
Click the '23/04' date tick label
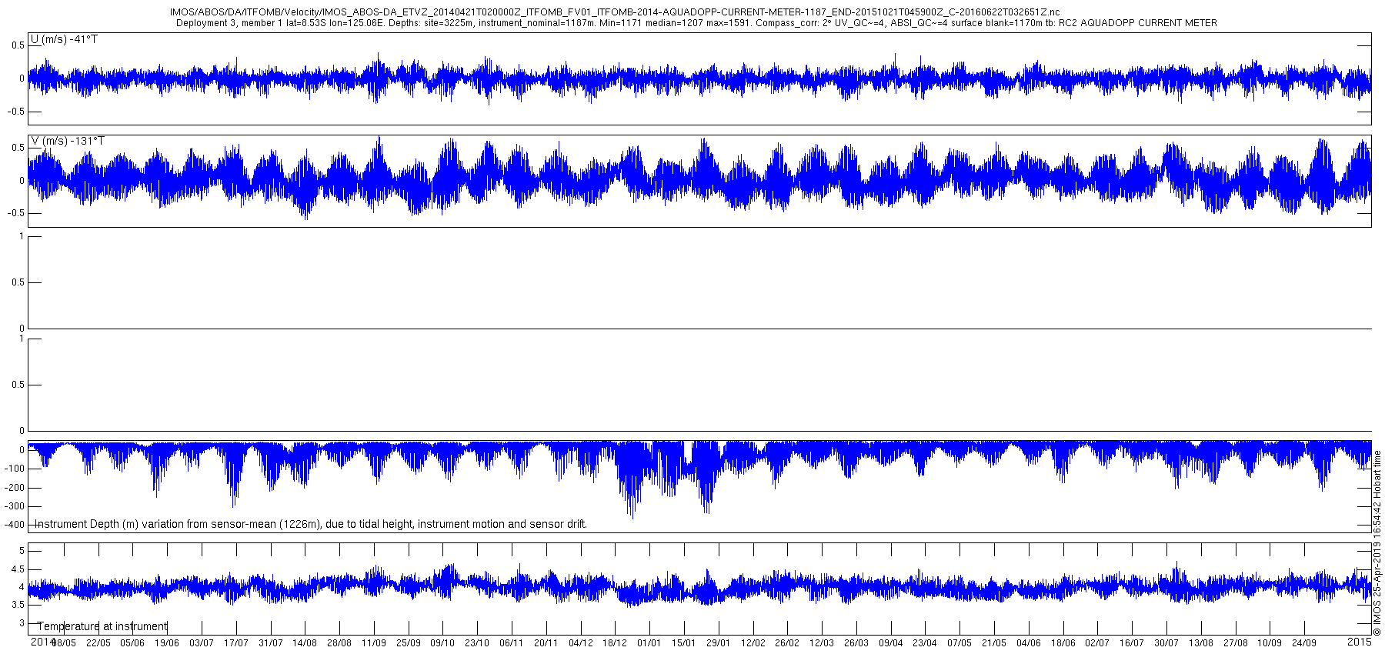coord(925,643)
